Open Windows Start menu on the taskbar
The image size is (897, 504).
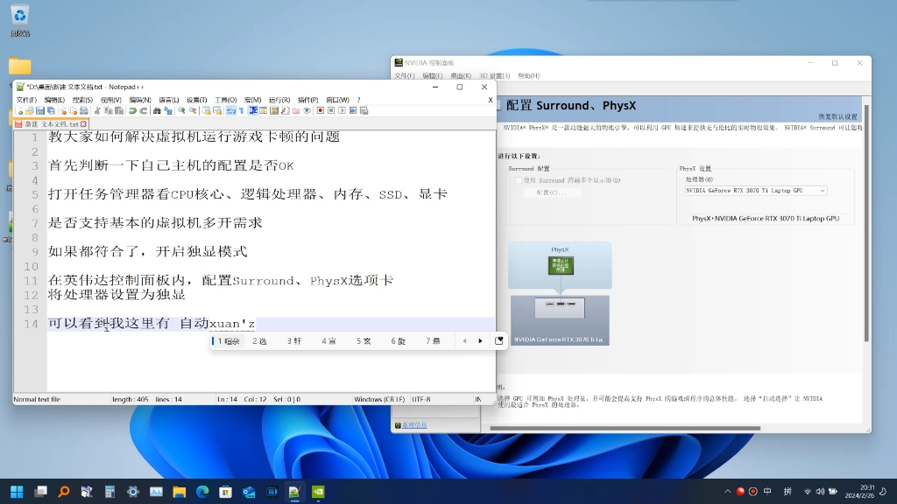point(18,492)
